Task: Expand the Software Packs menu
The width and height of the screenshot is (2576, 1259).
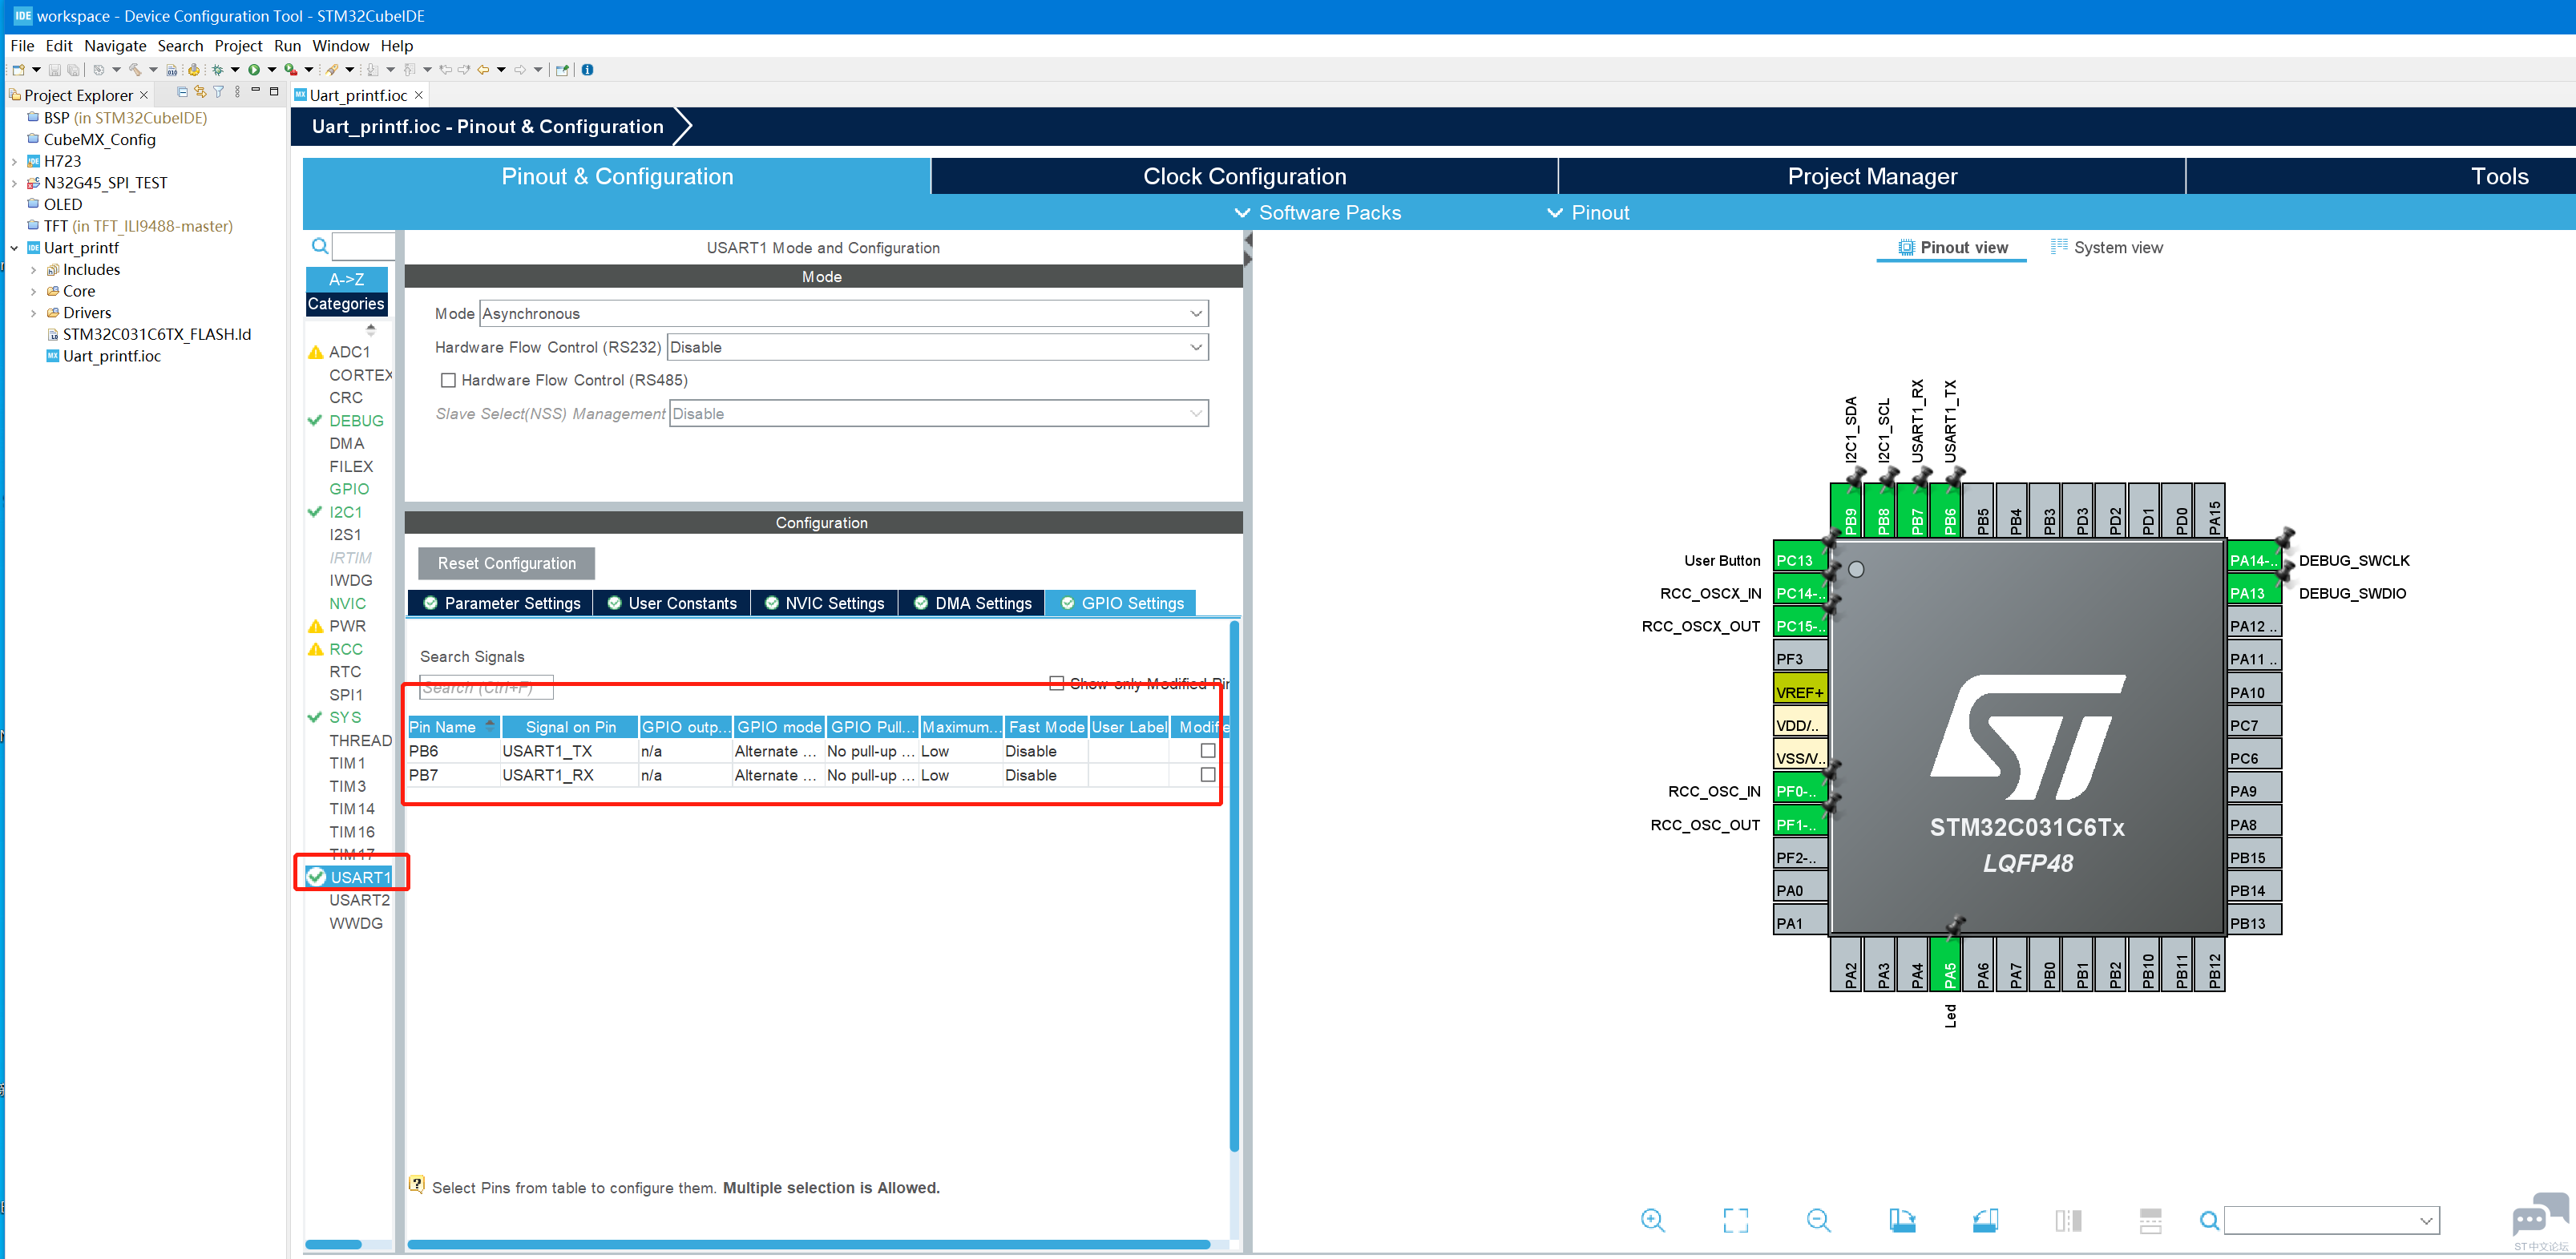Action: [1318, 213]
